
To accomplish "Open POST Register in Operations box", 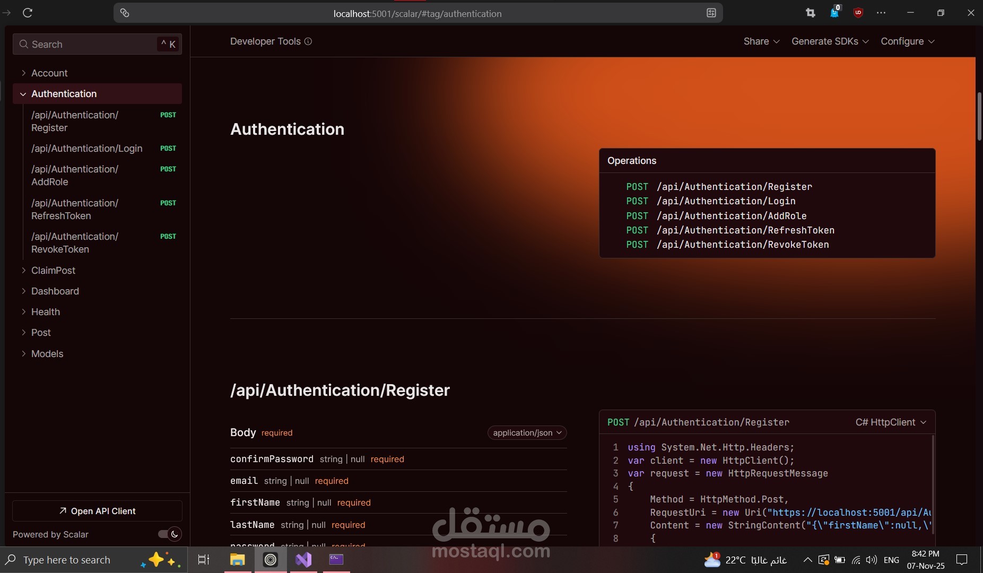I will point(719,187).
